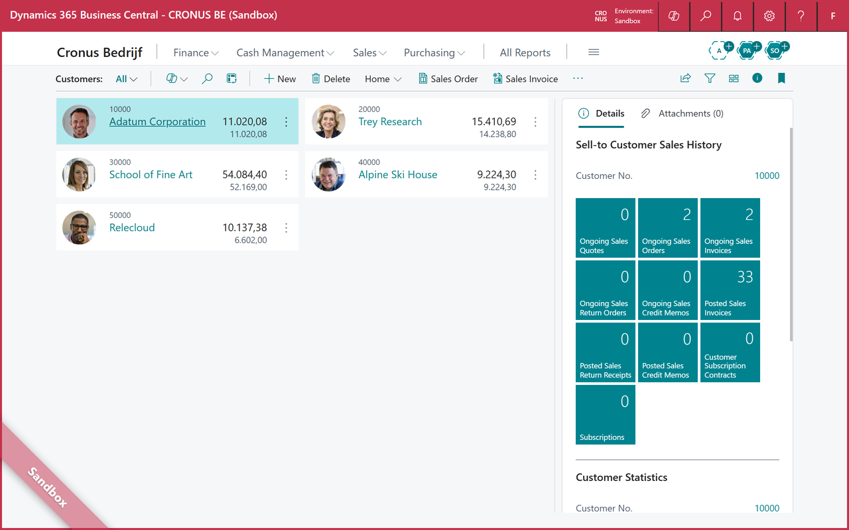Open the row menu for Alpine Ski House
Viewport: 849px width, 530px height.
pyautogui.click(x=535, y=175)
